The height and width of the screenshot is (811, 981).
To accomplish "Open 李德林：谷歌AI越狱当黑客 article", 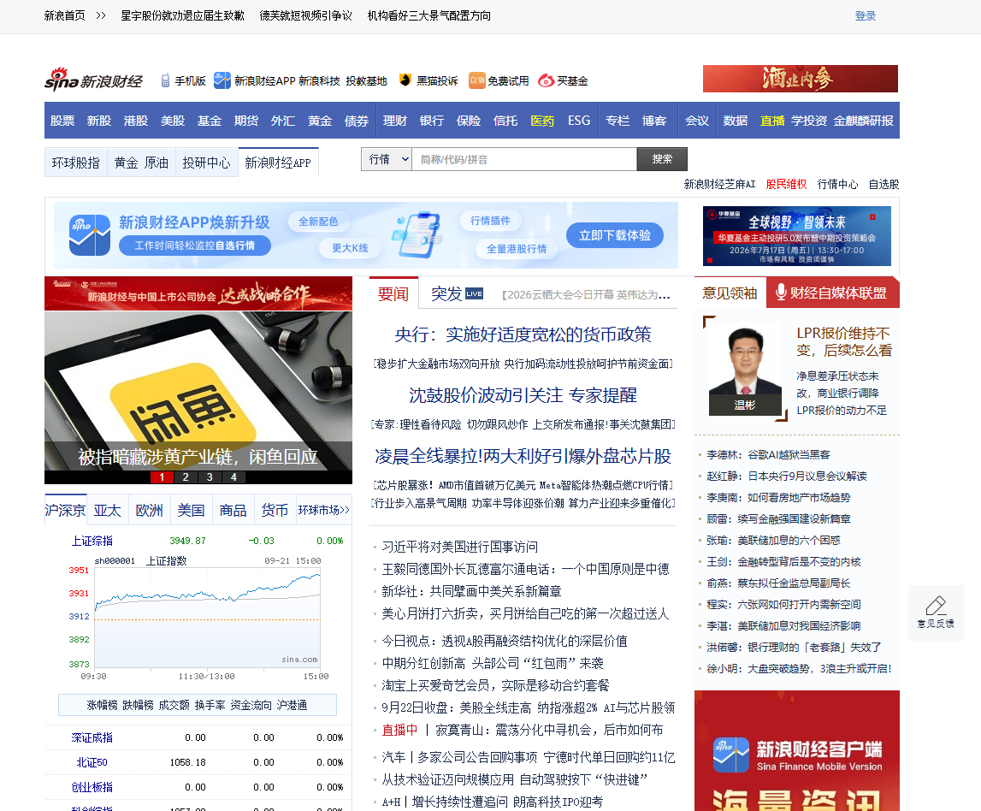I will point(768,455).
